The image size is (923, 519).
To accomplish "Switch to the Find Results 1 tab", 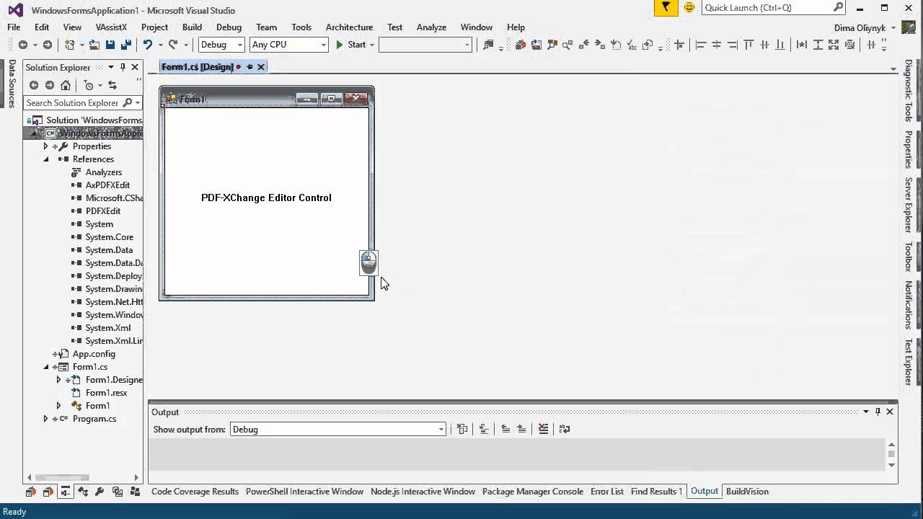I will (656, 492).
